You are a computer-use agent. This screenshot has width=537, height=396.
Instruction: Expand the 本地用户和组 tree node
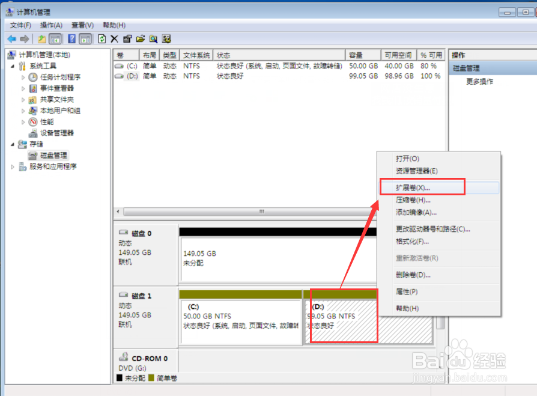23,111
